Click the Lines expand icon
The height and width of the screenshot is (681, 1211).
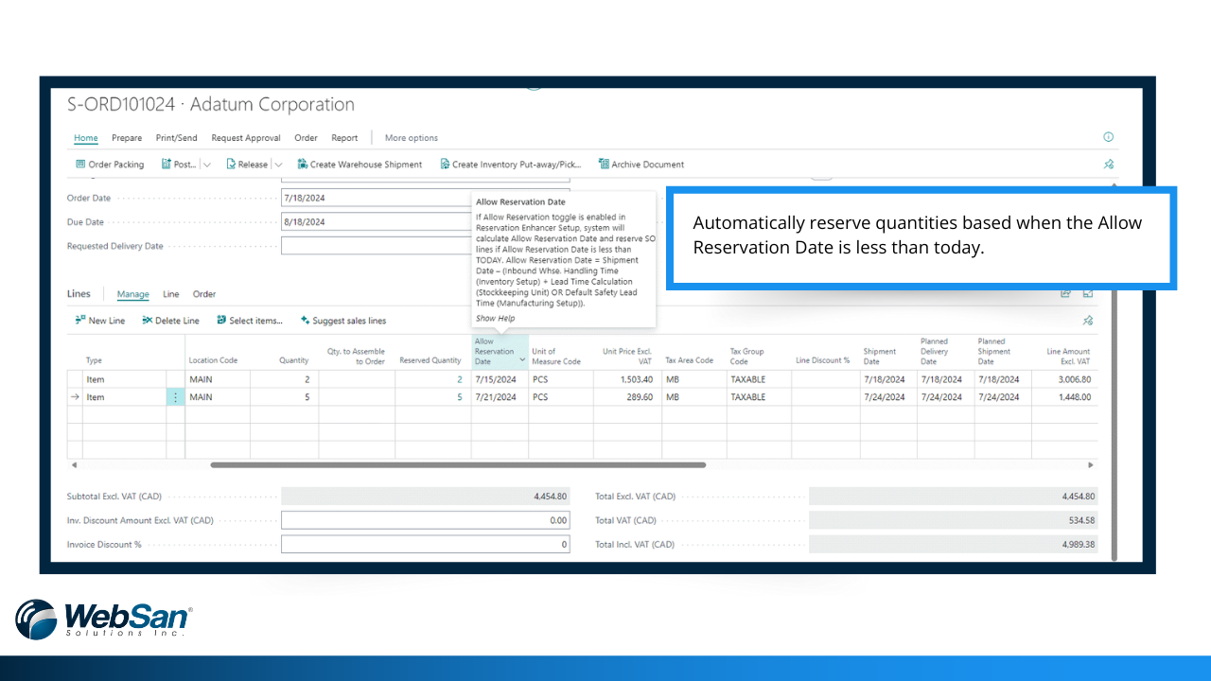click(1088, 293)
